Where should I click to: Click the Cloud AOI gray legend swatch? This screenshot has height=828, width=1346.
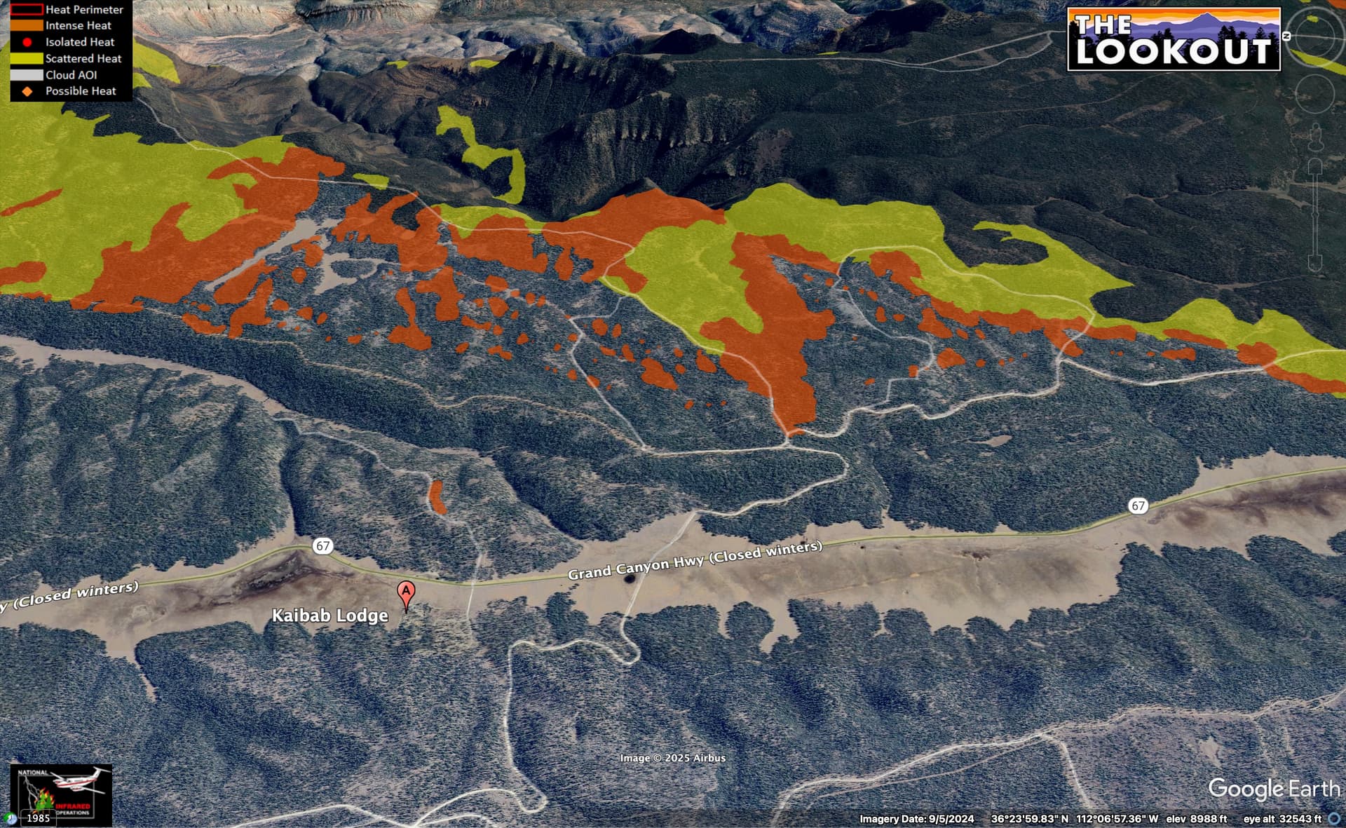(27, 75)
